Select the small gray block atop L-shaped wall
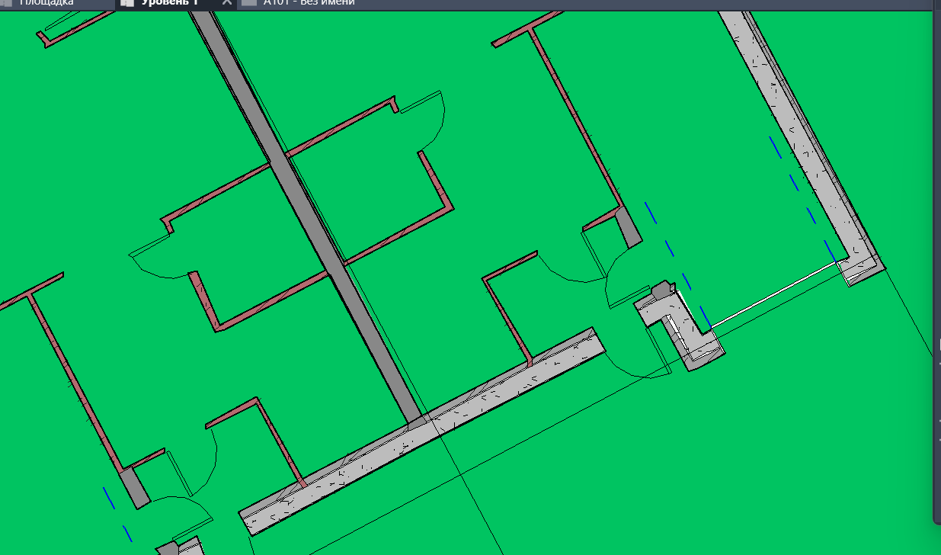941x555 pixels. coord(661,289)
